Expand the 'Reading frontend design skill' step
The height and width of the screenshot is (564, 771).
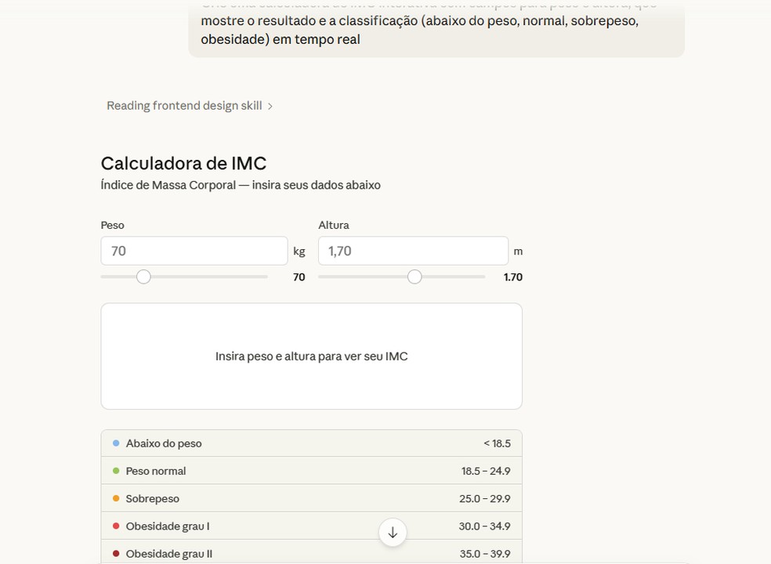tap(185, 106)
